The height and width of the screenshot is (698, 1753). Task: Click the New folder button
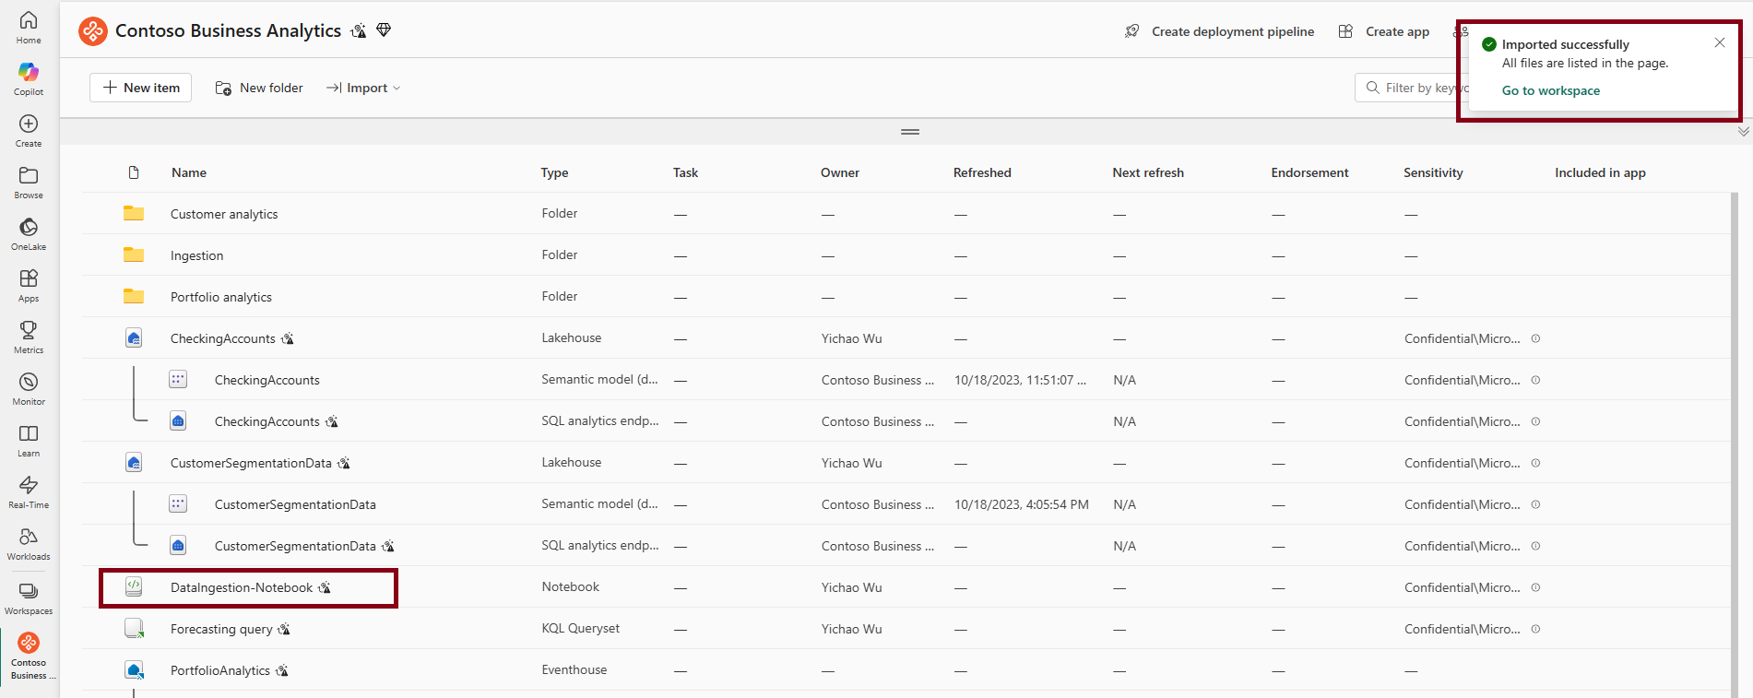(259, 88)
